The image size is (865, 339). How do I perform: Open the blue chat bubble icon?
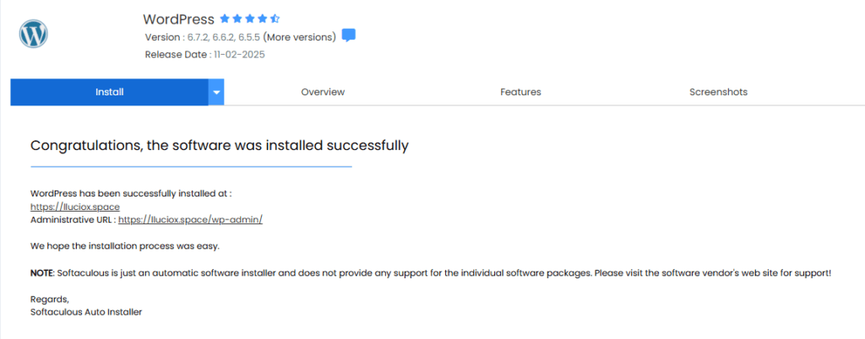(348, 36)
